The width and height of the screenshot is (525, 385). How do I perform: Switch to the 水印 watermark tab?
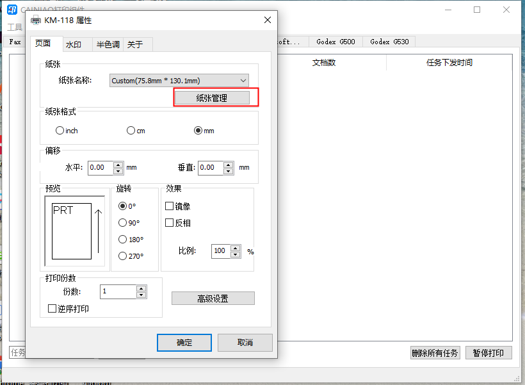74,44
